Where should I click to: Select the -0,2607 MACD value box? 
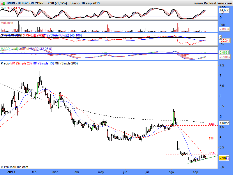[x=225, y=57]
